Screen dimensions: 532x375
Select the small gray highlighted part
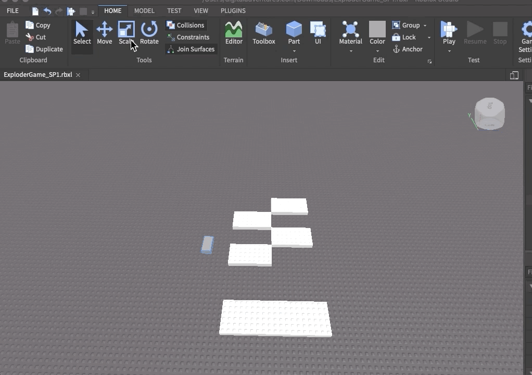207,245
